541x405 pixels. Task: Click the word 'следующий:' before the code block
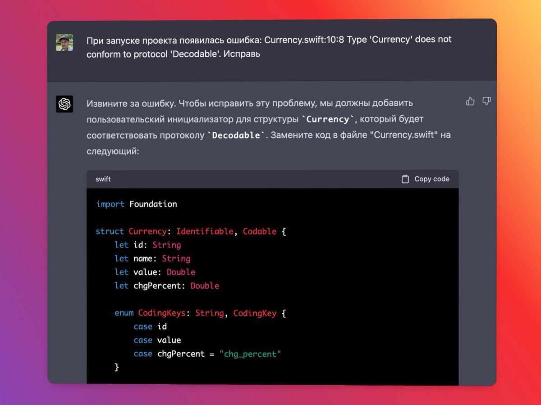tap(113, 152)
